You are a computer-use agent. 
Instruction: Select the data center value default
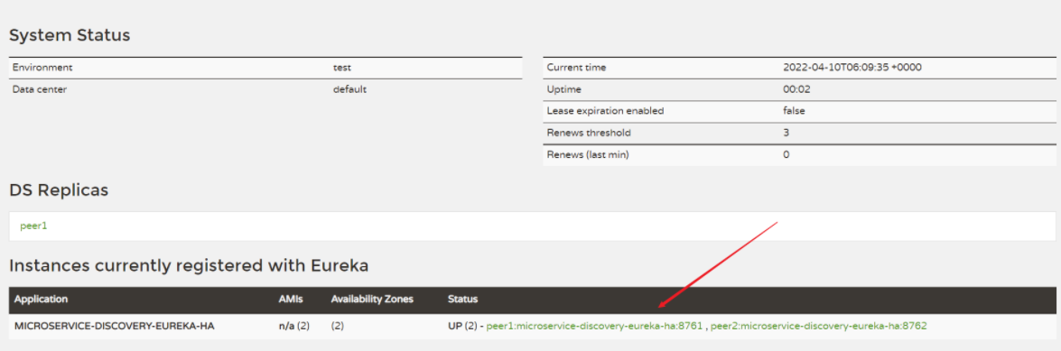[349, 89]
